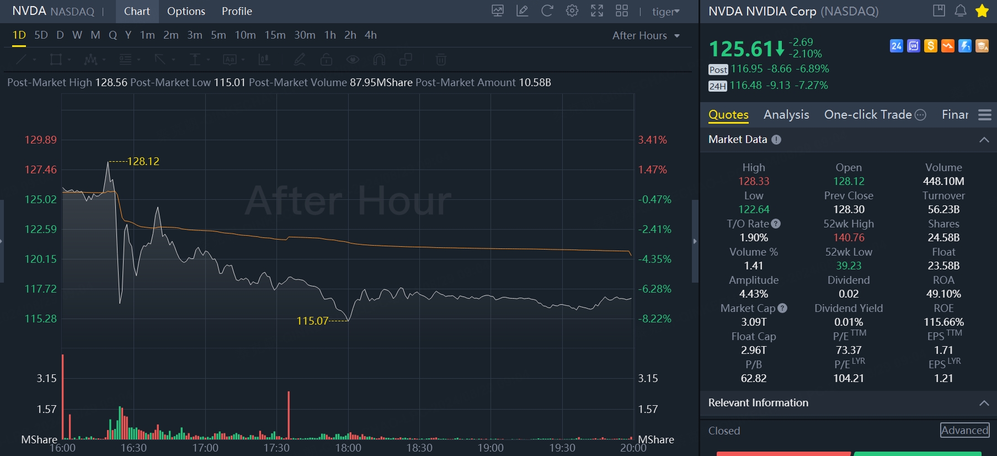Viewport: 997px width, 456px height.
Task: Click the tall 17:30 volume bar
Action: pyautogui.click(x=289, y=415)
